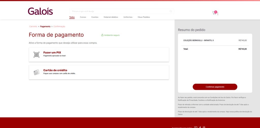Viewport: 260px width, 128px height.
Task: Click the credit card icon
Action: click(x=36, y=72)
